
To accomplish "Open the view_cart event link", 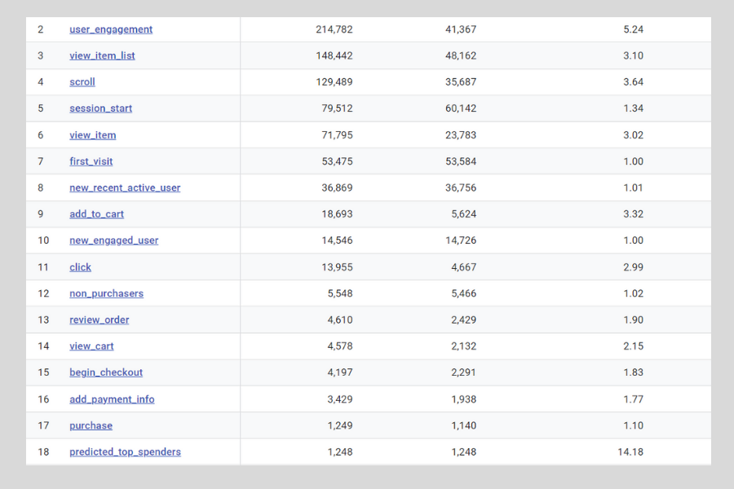I will [91, 346].
